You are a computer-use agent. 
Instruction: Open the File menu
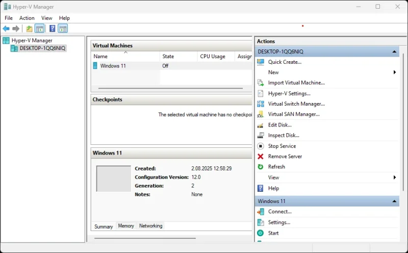(9, 18)
